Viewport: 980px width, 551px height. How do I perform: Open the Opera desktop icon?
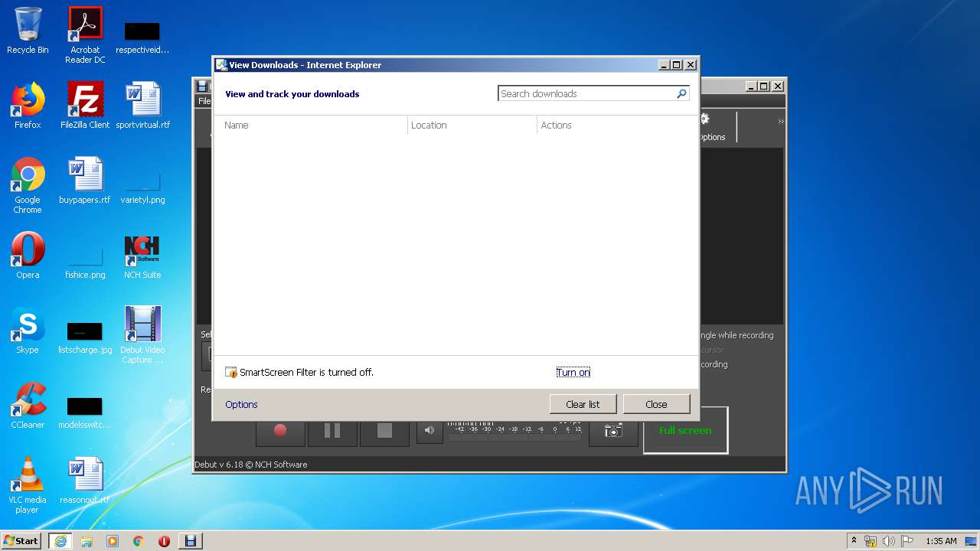click(x=28, y=256)
